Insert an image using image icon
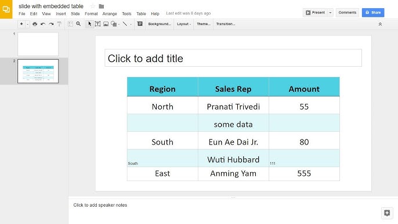Screen dimensions: 398x224 click(x=106, y=24)
